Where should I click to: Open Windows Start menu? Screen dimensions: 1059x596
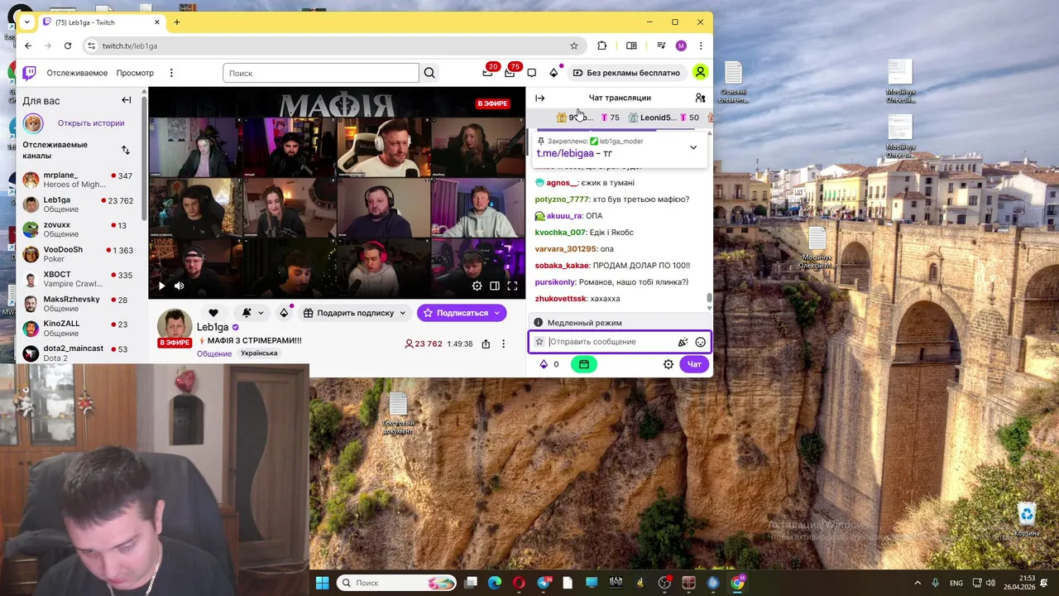(x=322, y=583)
